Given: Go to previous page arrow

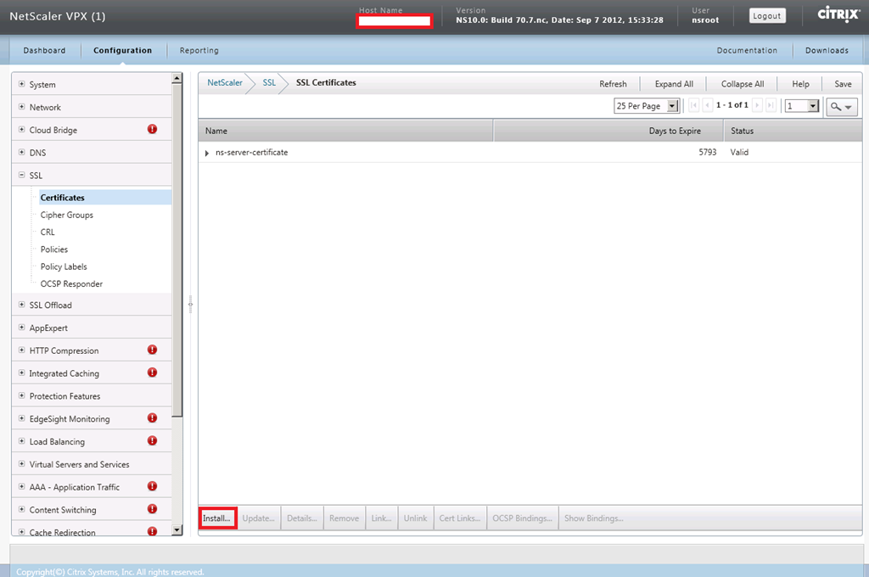Looking at the screenshot, I should coord(707,105).
